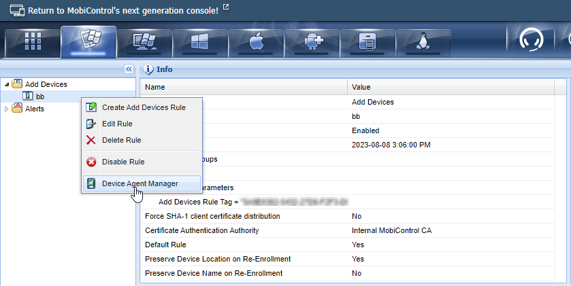Collapse the Add Devices tree node
This screenshot has height=286, width=571.
click(x=7, y=84)
